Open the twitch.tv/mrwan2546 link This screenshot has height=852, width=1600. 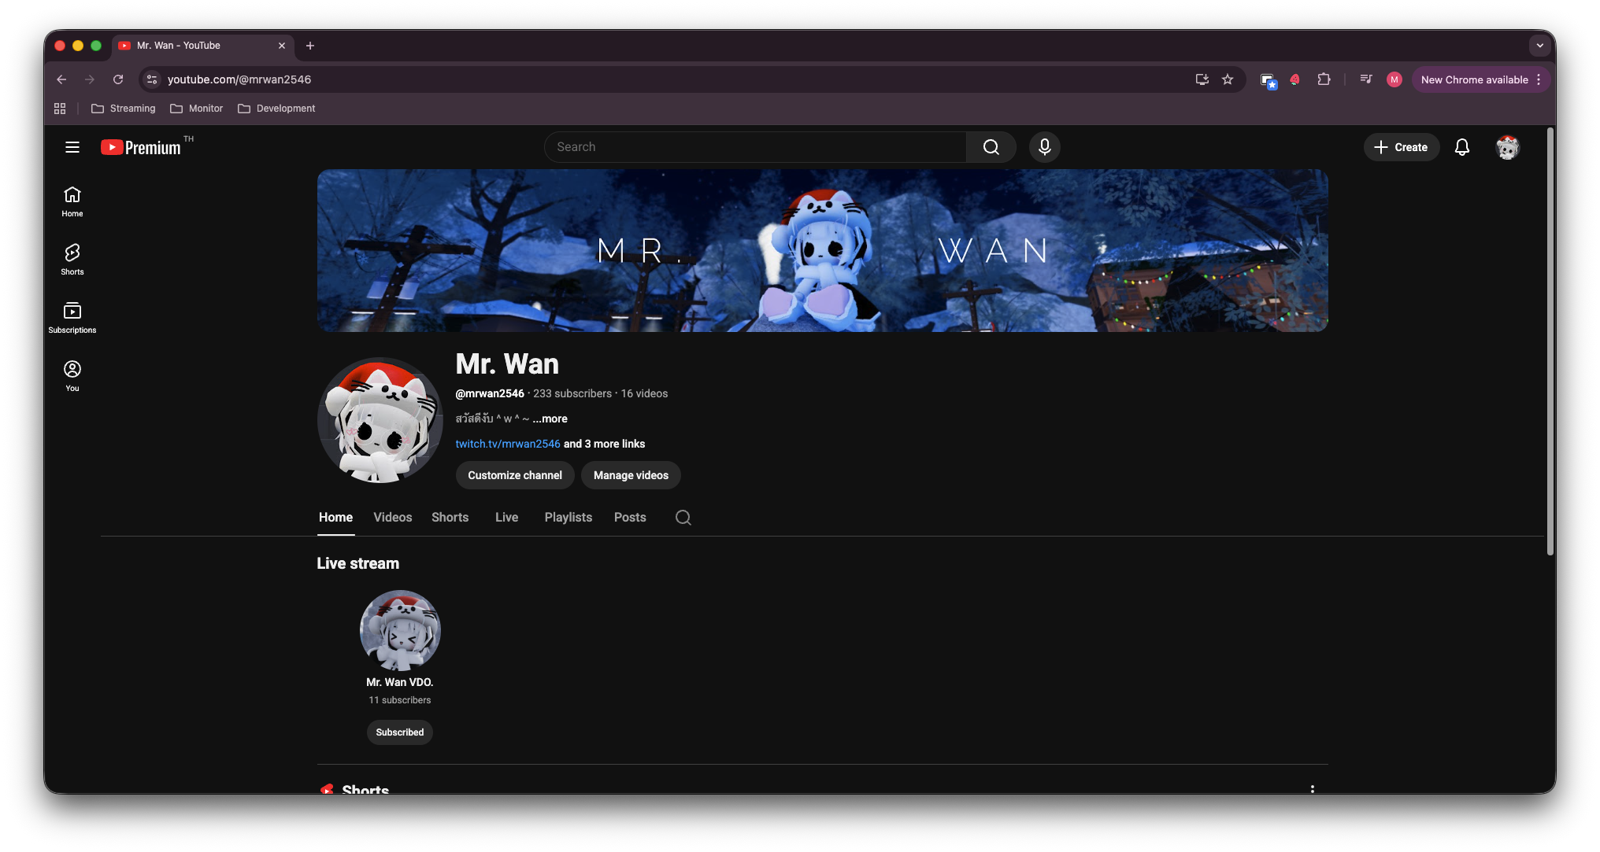(x=508, y=444)
